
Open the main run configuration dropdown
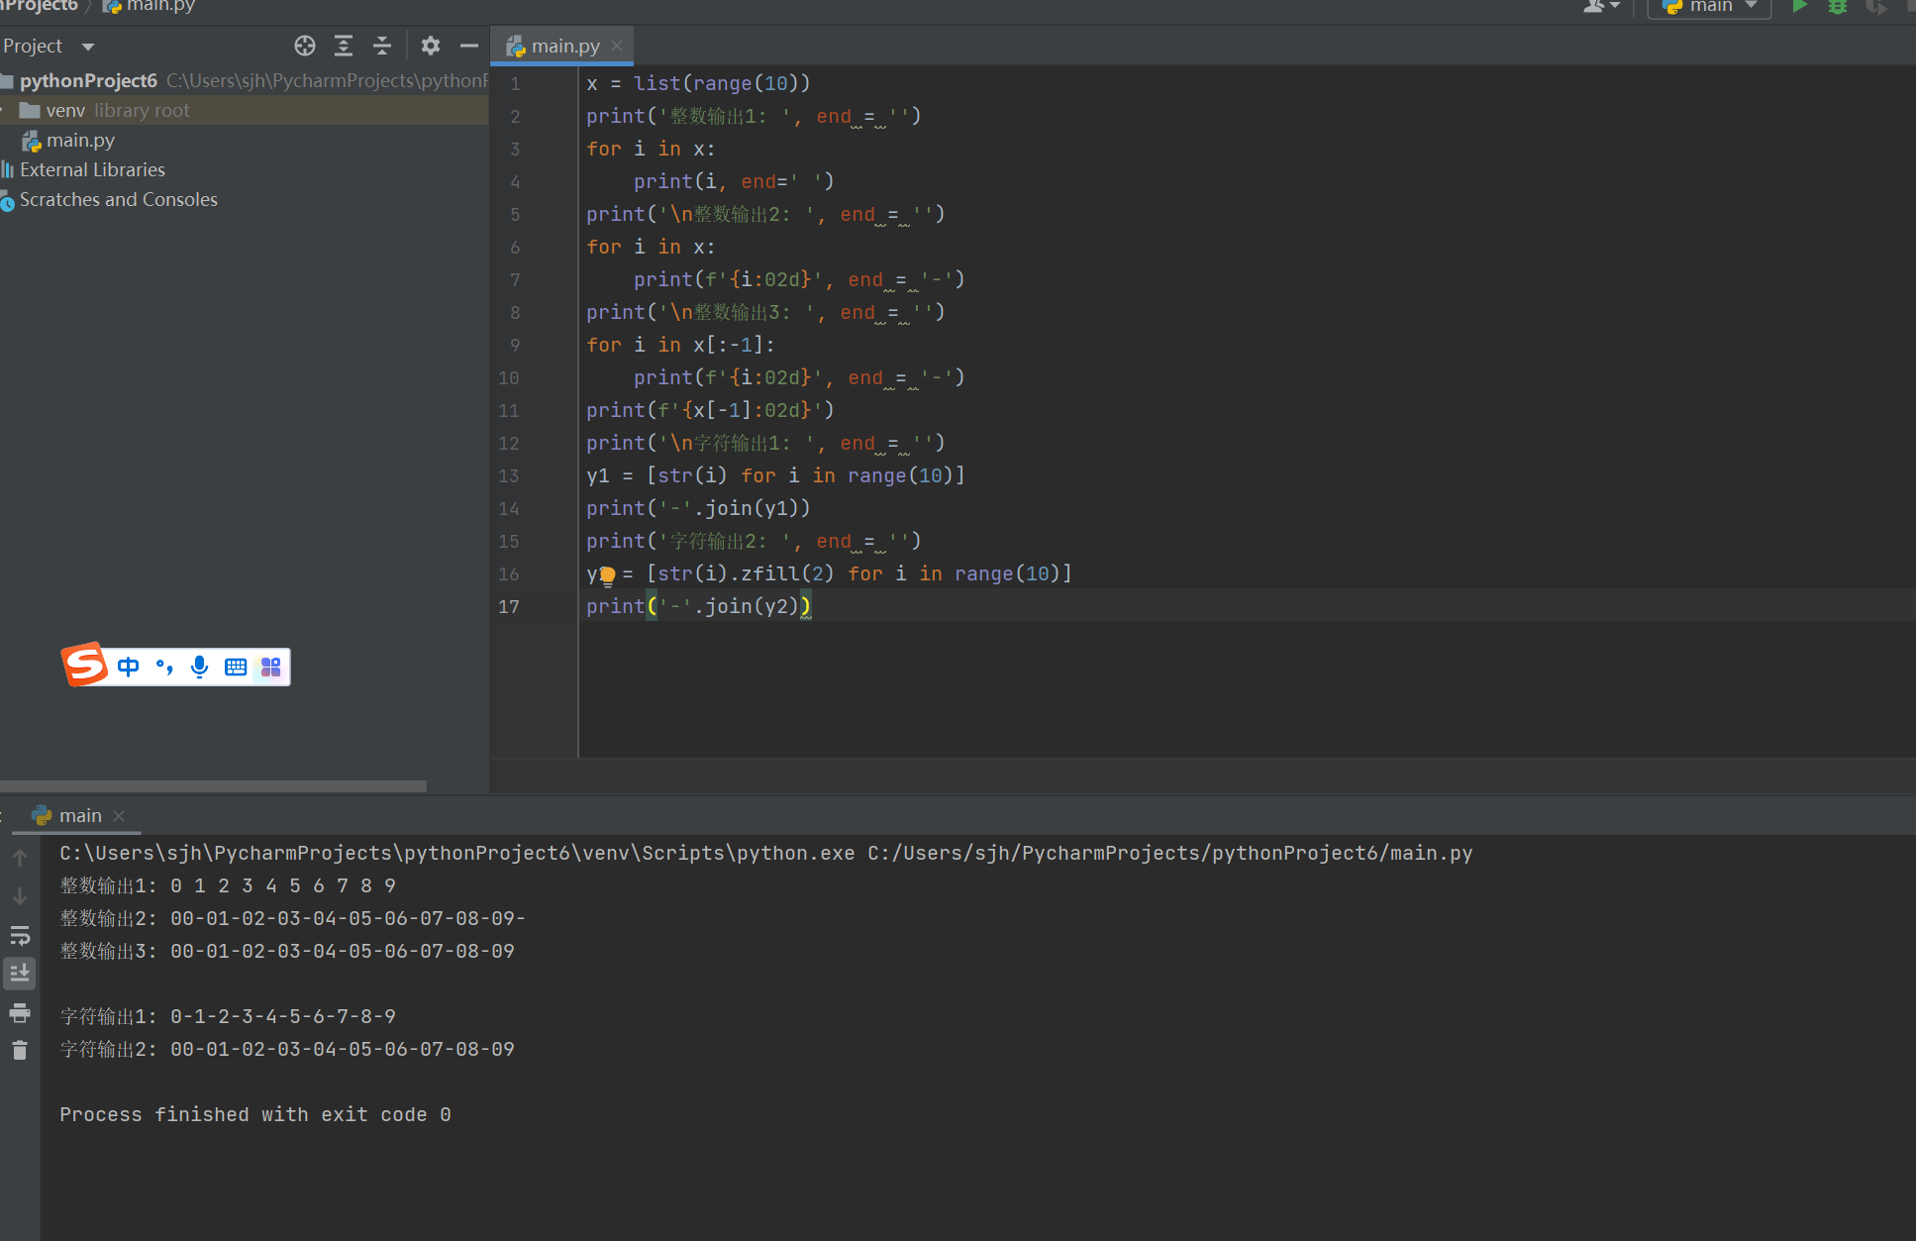pyautogui.click(x=1709, y=7)
